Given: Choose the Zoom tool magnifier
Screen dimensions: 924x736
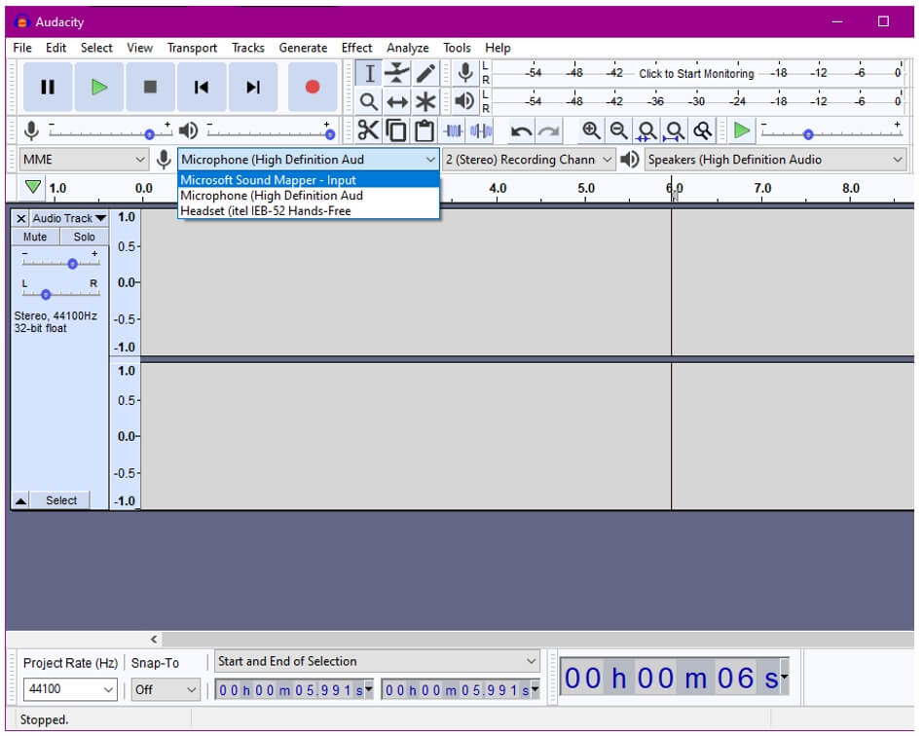Looking at the screenshot, I should pos(369,102).
